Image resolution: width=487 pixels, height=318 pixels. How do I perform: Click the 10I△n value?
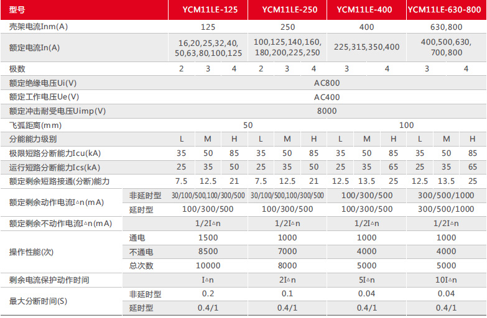(x=446, y=280)
